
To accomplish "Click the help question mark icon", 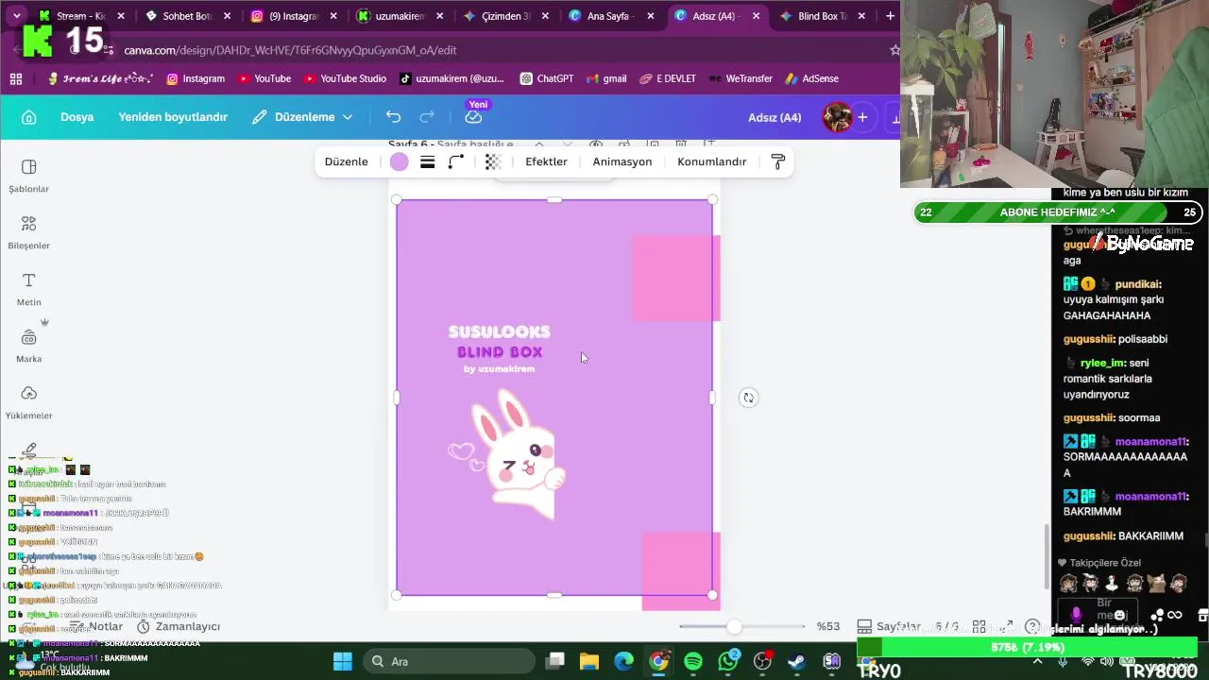I will click(x=1032, y=626).
